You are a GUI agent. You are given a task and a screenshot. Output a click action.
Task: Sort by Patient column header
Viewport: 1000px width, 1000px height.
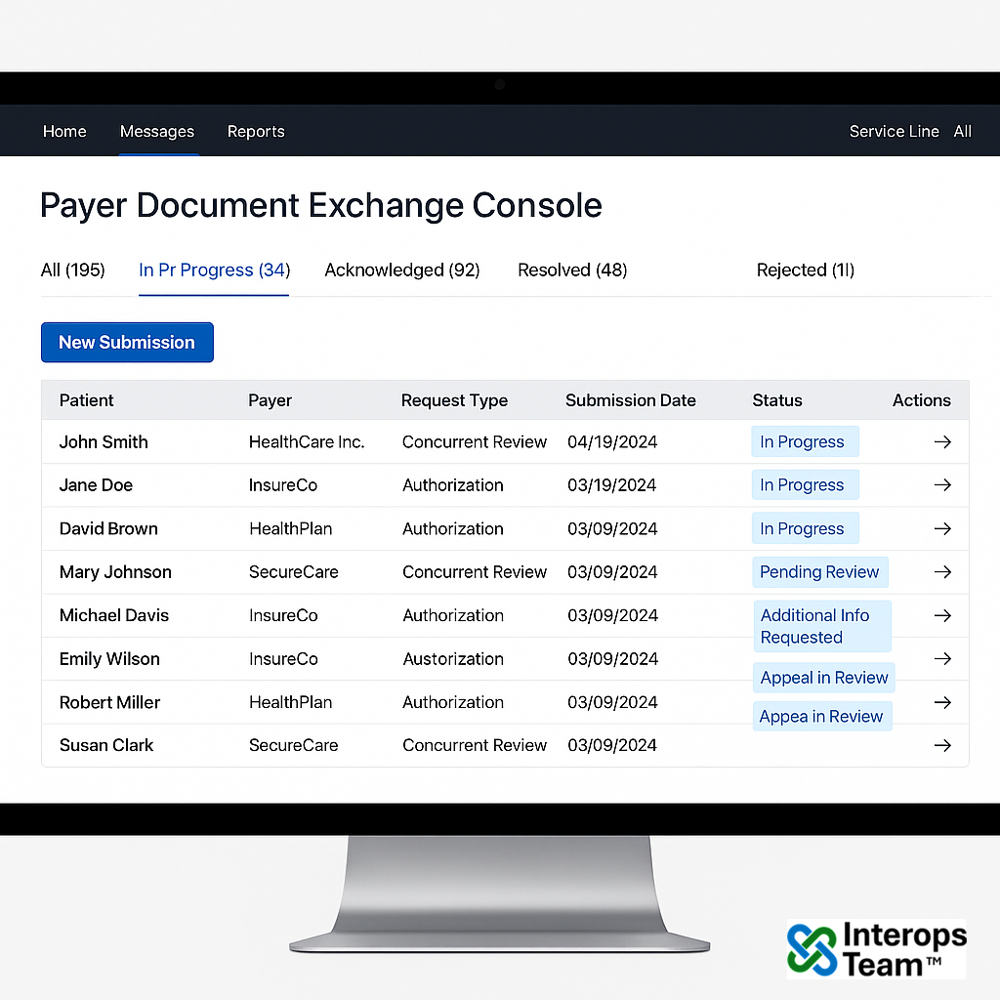click(86, 400)
